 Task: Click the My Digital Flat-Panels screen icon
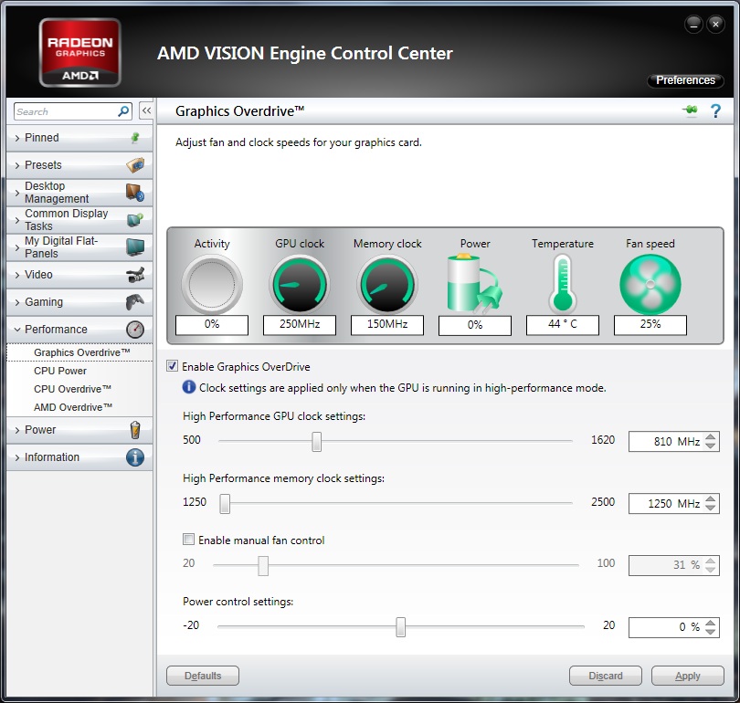[135, 247]
